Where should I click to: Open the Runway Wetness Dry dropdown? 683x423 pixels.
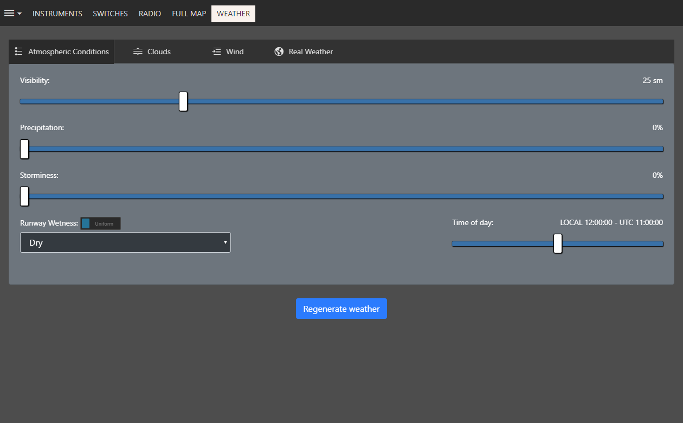pyautogui.click(x=125, y=242)
